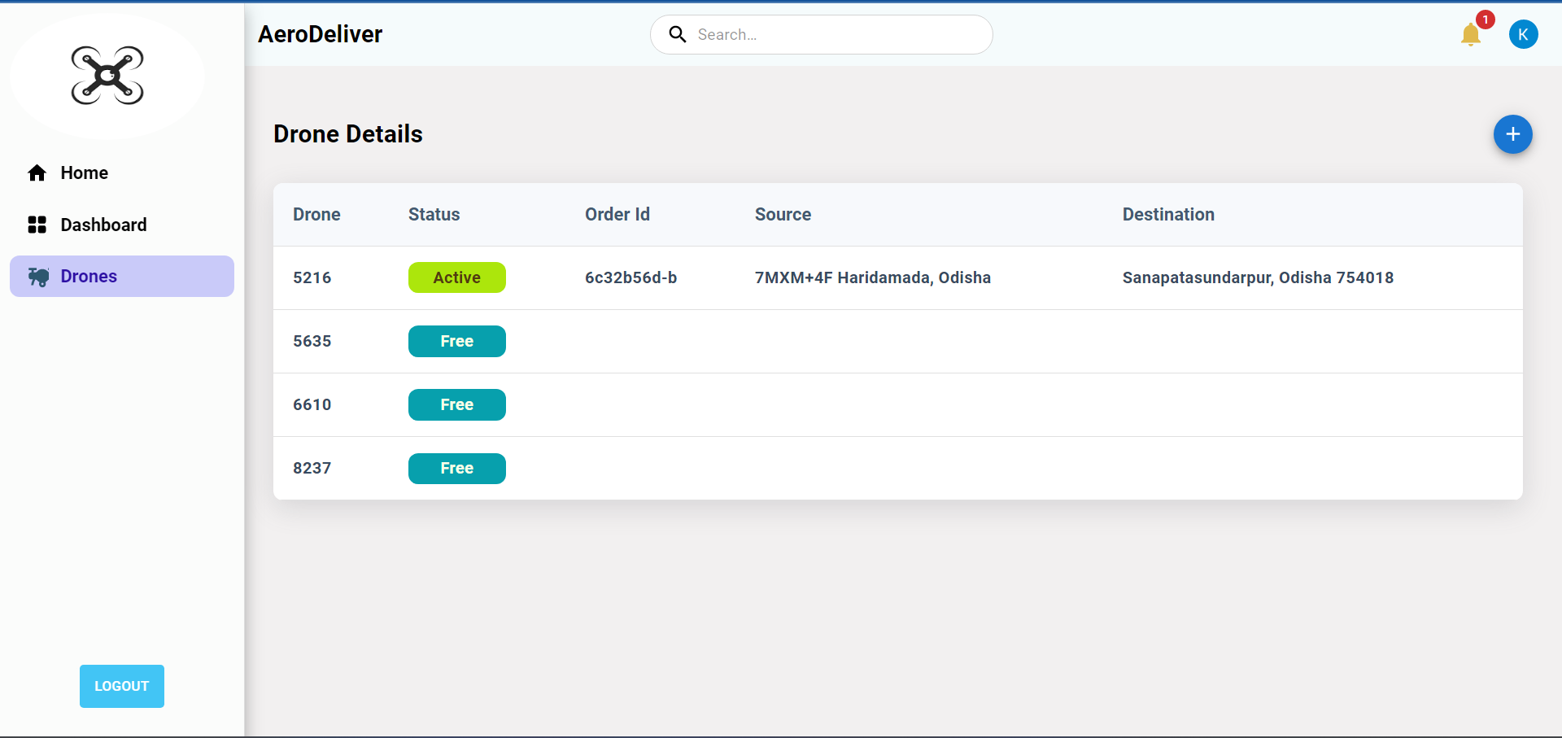Open the user avatar marked K
The image size is (1562, 738).
[1525, 34]
